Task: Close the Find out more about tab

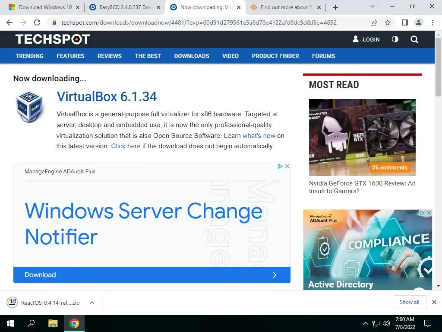Action: pos(319,7)
